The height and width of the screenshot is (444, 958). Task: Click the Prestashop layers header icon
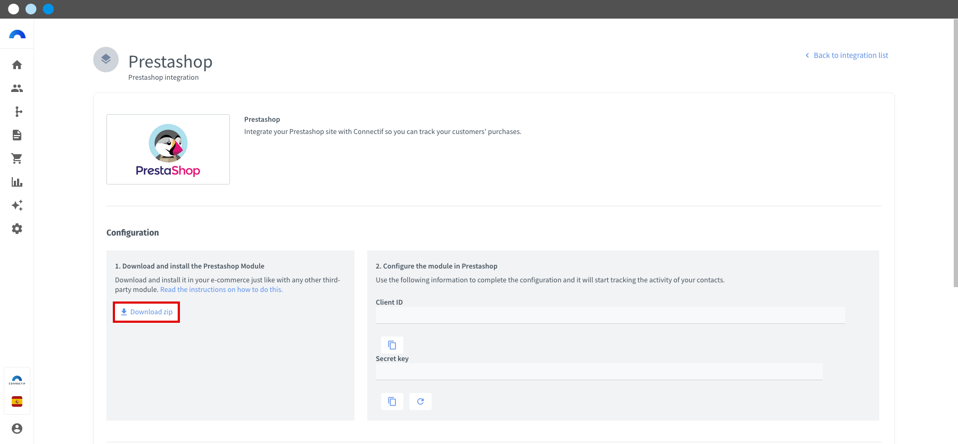(x=106, y=60)
